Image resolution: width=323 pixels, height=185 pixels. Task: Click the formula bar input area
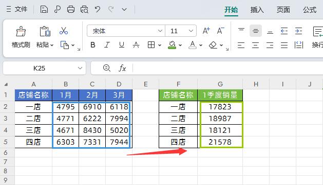(x=228, y=68)
